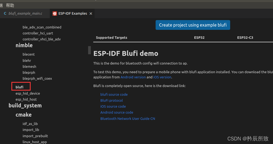Select the blufi example
This screenshot has width=273, height=144.
tap(20, 87)
